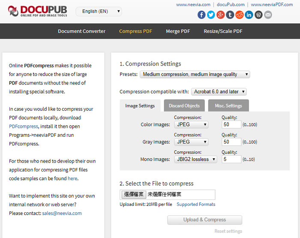Open the Presets compression dropdown

[195, 74]
